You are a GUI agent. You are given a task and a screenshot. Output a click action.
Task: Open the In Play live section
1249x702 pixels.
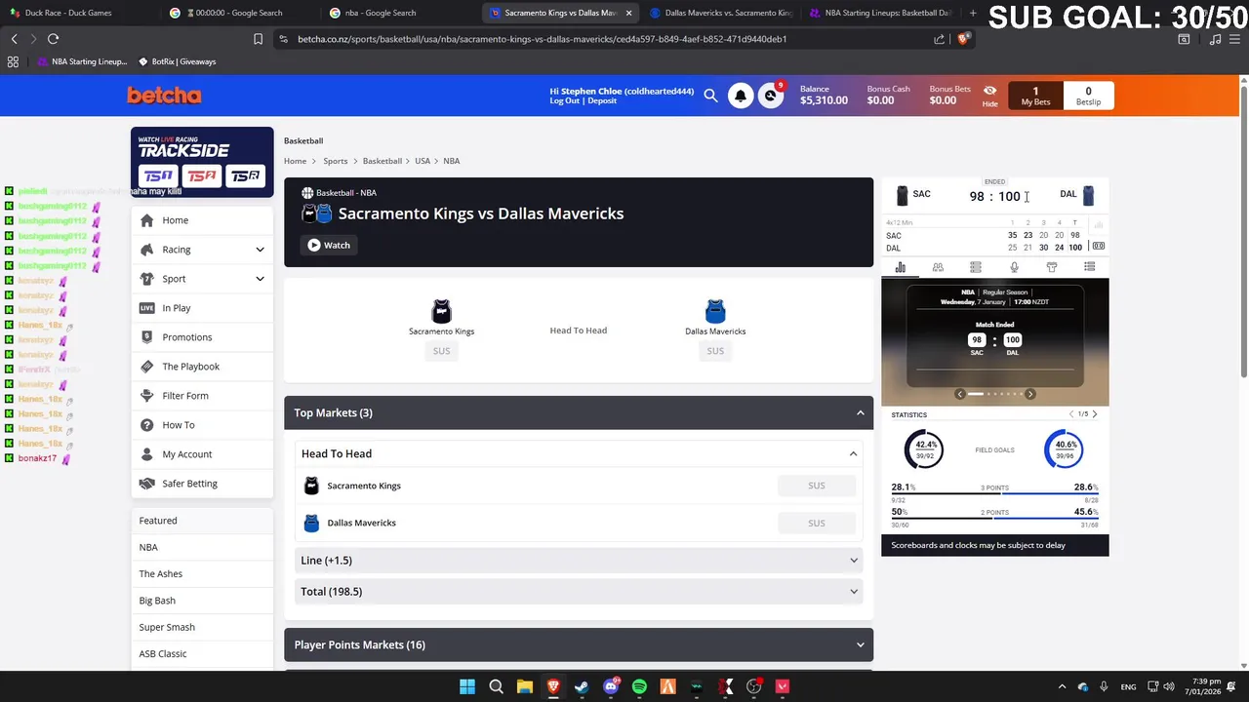point(202,308)
